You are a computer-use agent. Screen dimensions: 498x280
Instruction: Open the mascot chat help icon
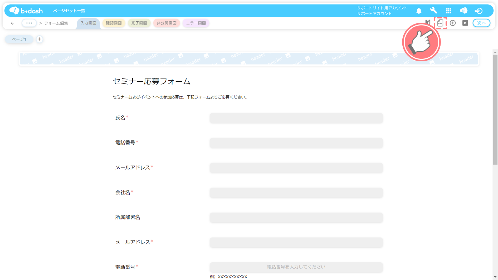(463, 11)
